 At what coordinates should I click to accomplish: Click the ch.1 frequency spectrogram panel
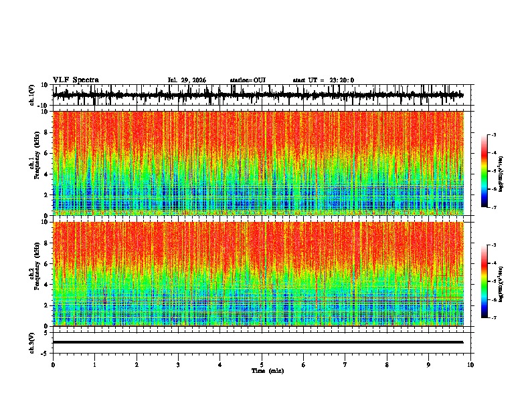point(258,163)
